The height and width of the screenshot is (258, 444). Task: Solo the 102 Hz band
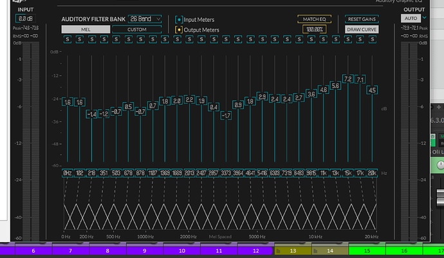(x=80, y=39)
